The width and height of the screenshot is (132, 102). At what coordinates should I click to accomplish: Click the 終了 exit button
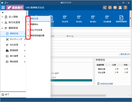[x=5, y=95]
